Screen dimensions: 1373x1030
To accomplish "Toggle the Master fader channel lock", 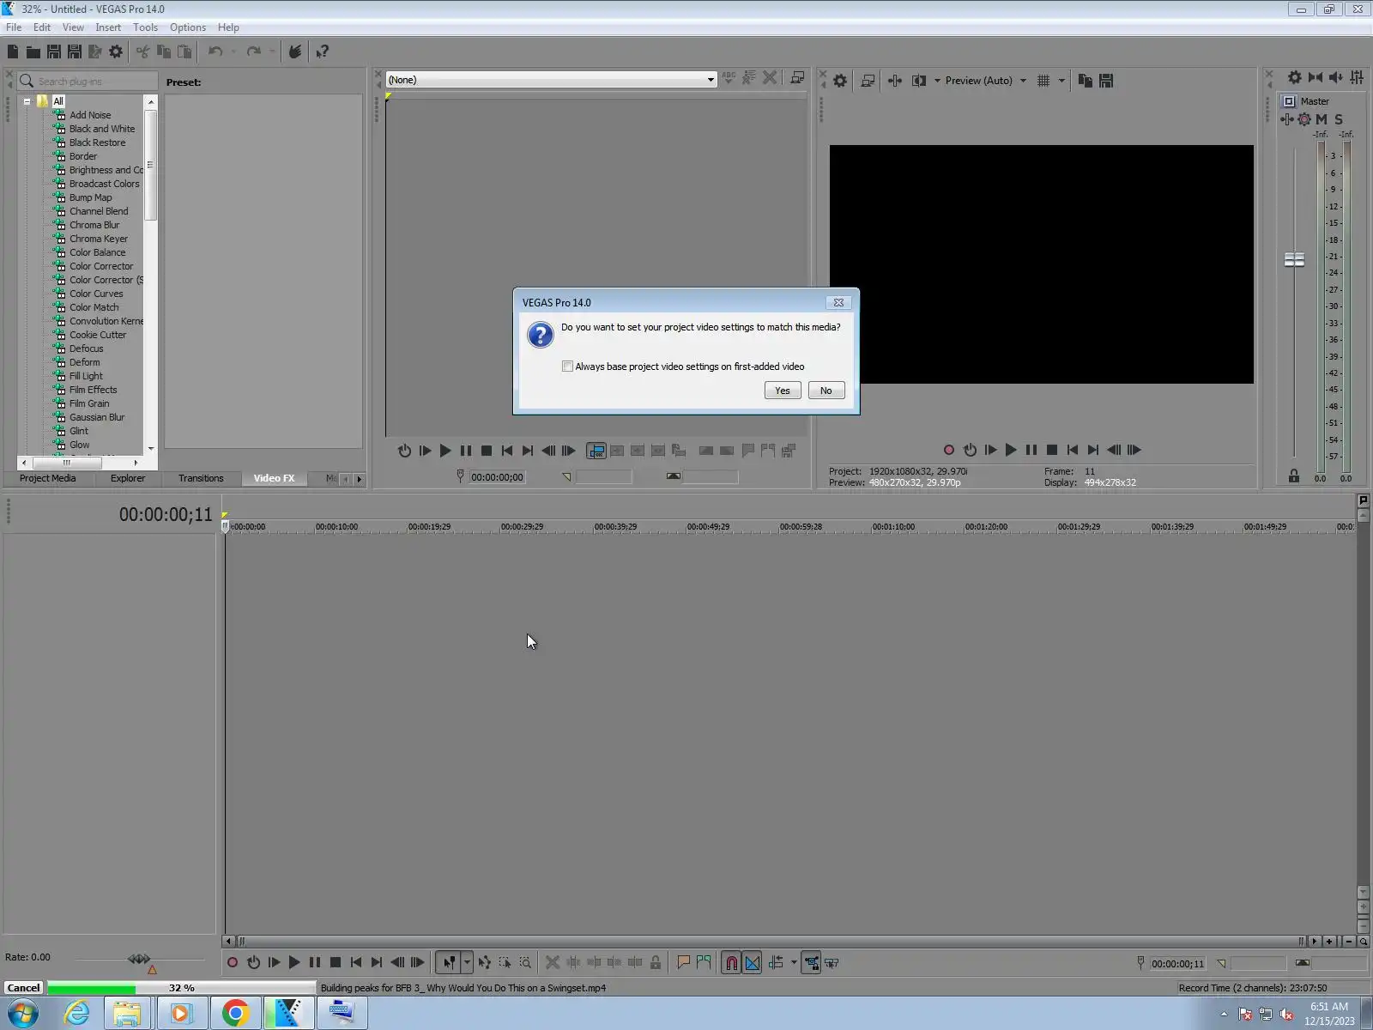I will 1294,476.
